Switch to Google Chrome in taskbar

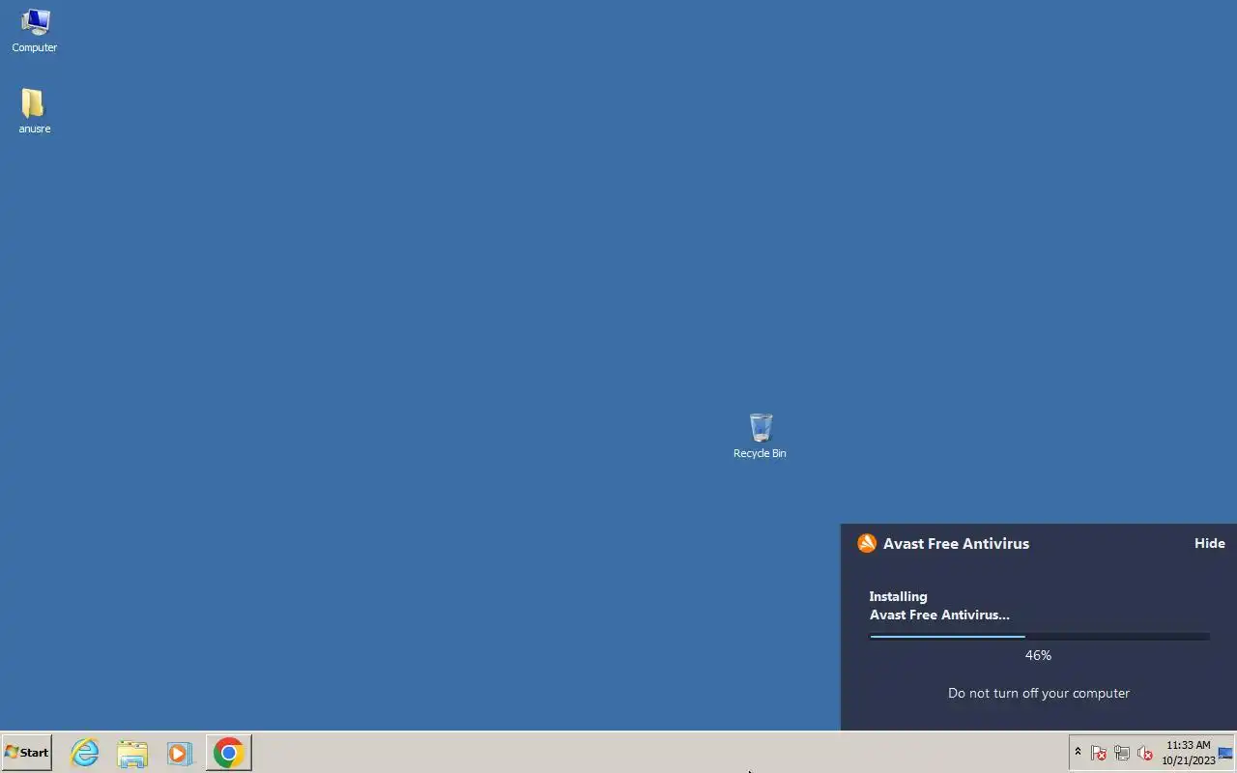[x=229, y=753]
